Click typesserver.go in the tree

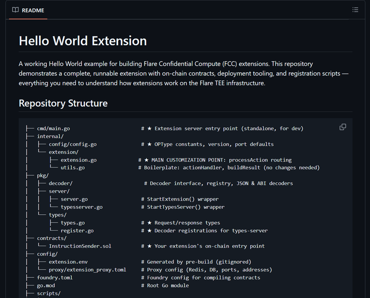tap(82, 207)
